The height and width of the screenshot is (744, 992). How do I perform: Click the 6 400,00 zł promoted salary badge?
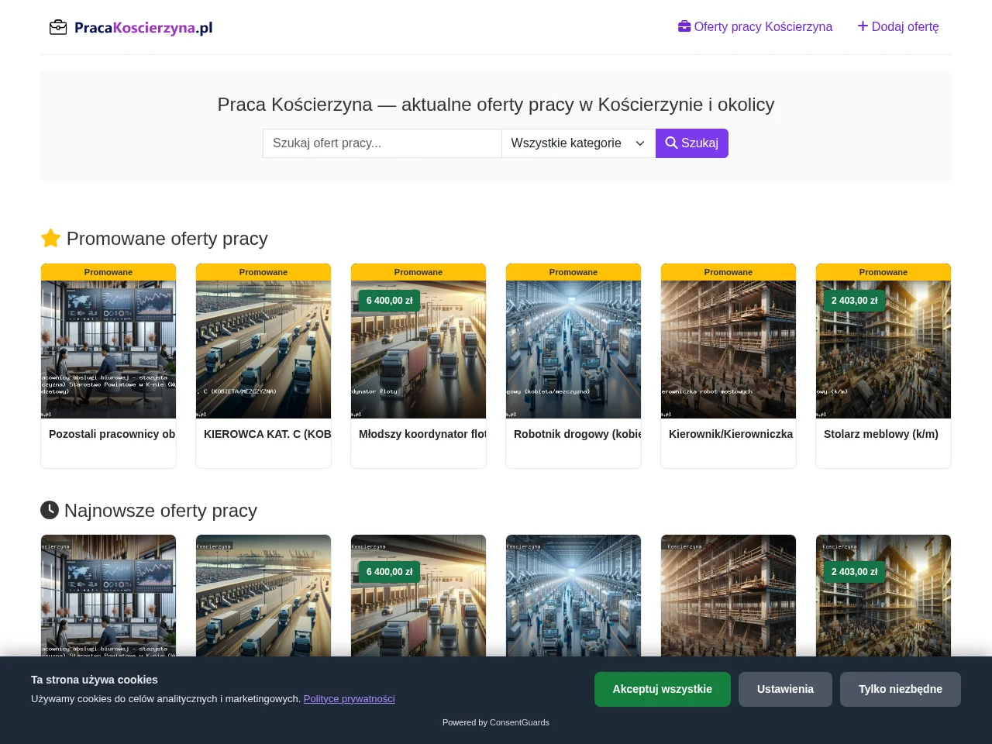(390, 301)
